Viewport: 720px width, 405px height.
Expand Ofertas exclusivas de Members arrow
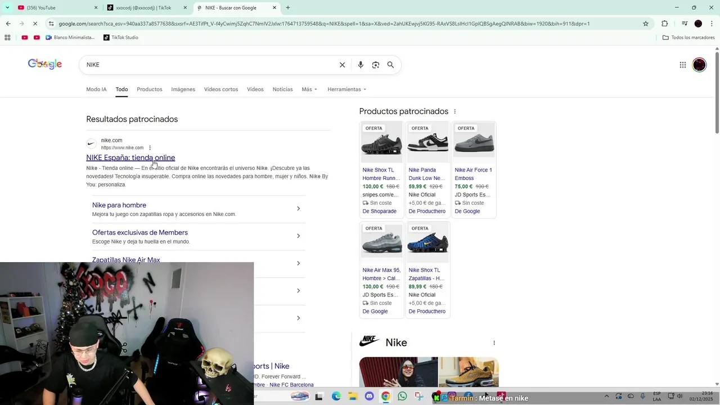pos(298,236)
